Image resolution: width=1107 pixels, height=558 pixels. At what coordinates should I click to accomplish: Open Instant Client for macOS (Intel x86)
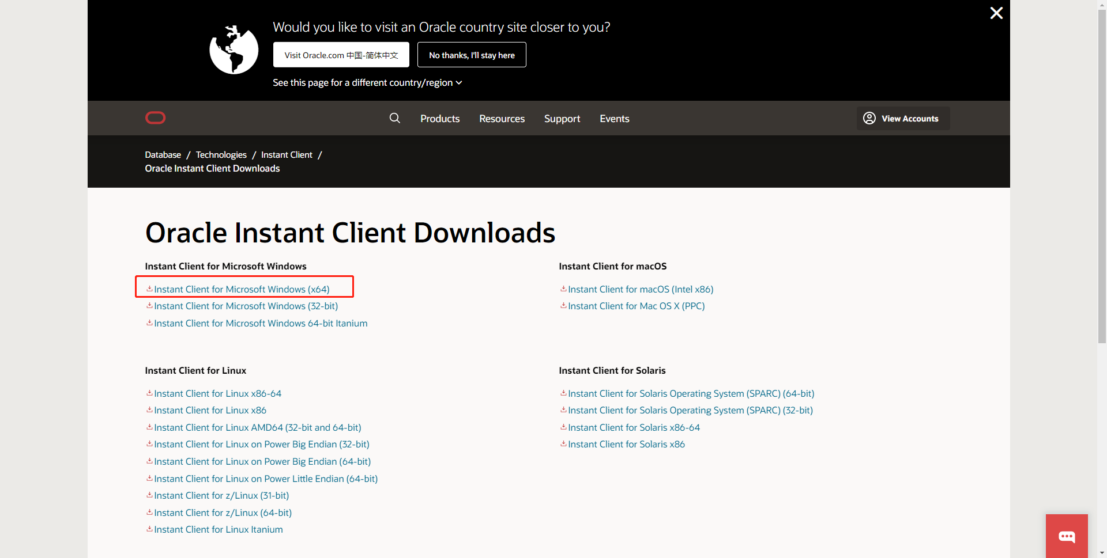tap(641, 289)
